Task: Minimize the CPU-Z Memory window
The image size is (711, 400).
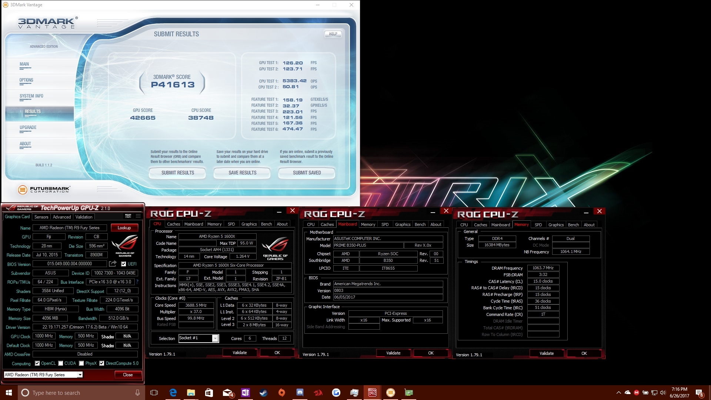Action: point(586,212)
